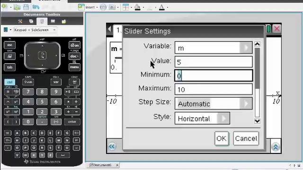The width and height of the screenshot is (303, 170).
Task: Click the fill color bucket icon
Action: coord(137,7)
